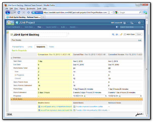Click the orange plan action toolbar icon

tap(121, 34)
